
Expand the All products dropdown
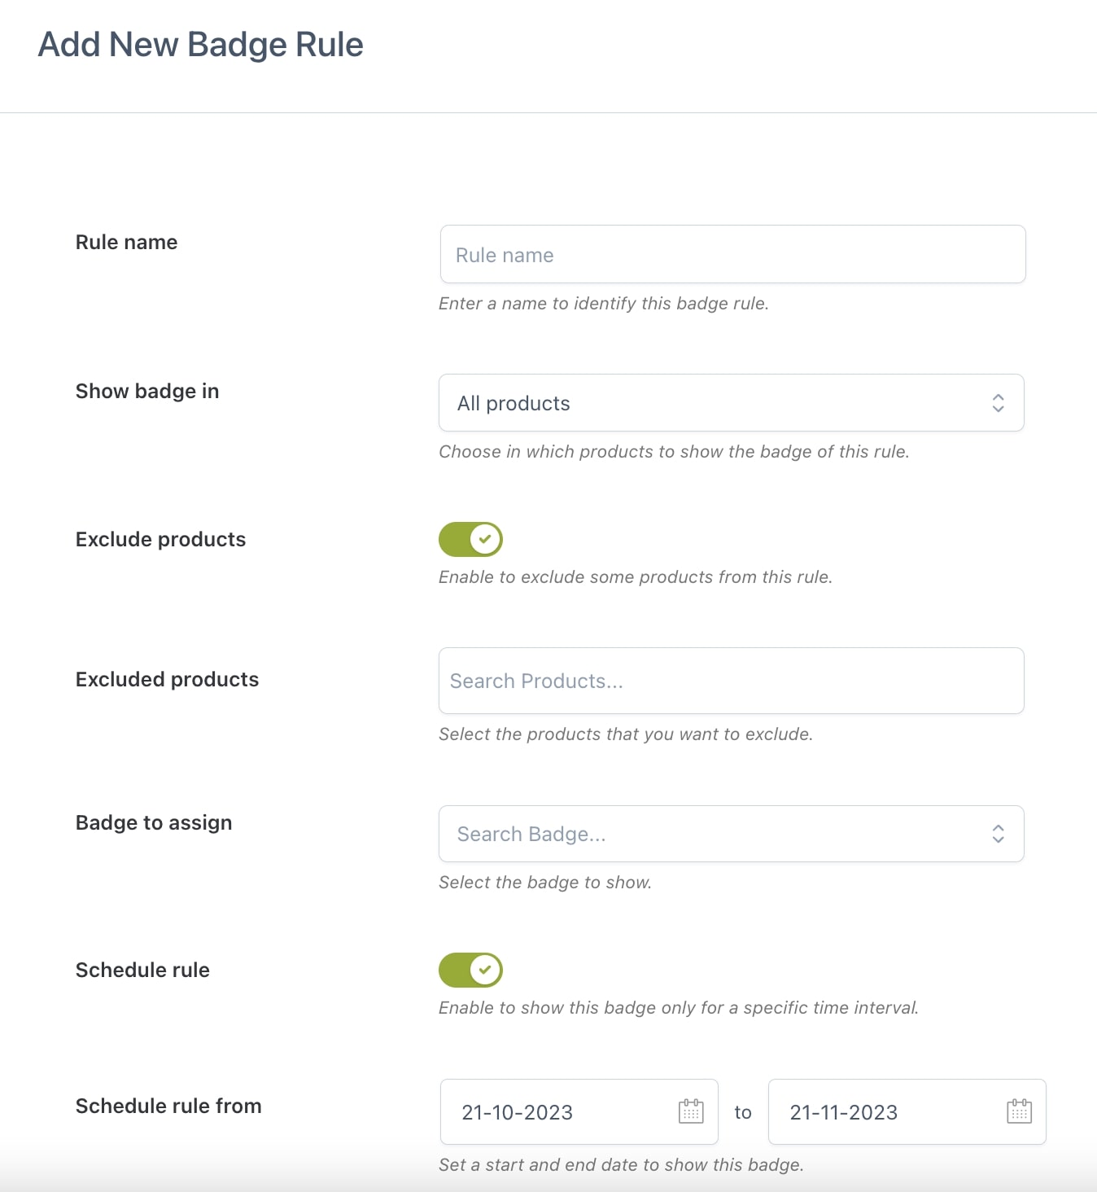732,403
